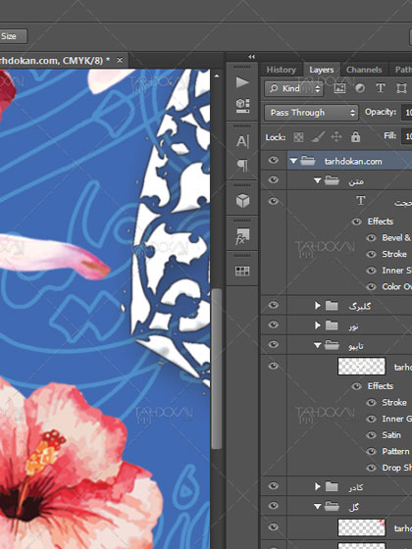The image size is (412, 549).
Task: Switch to the Channels tab
Action: pyautogui.click(x=364, y=70)
